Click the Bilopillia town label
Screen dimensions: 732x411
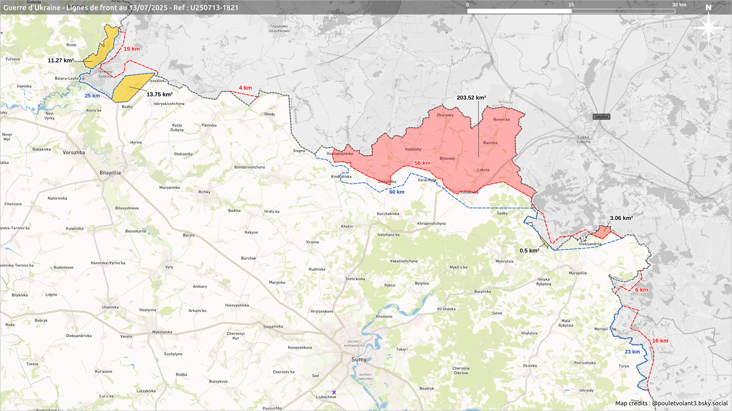click(x=110, y=173)
